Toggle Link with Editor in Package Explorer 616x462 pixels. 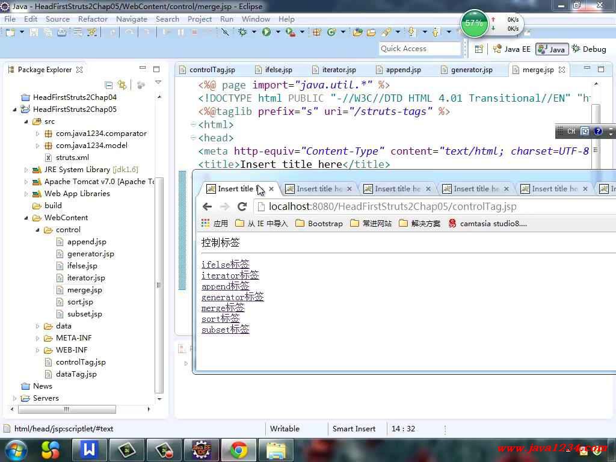[122, 85]
